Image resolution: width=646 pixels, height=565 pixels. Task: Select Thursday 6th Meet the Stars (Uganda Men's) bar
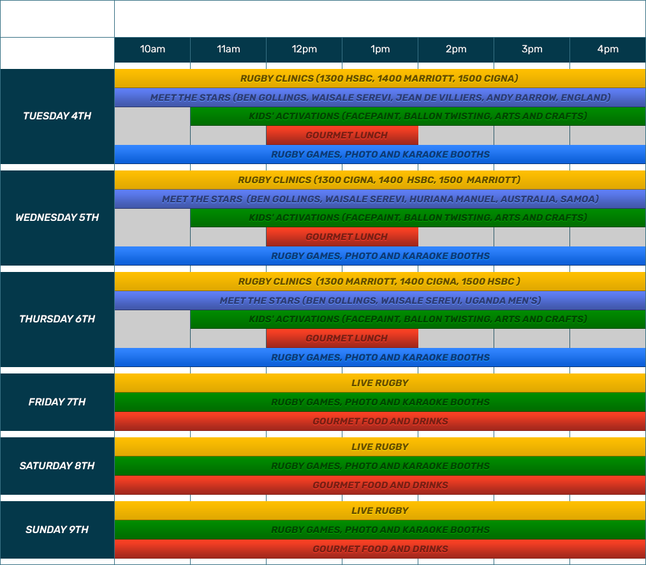coord(379,301)
